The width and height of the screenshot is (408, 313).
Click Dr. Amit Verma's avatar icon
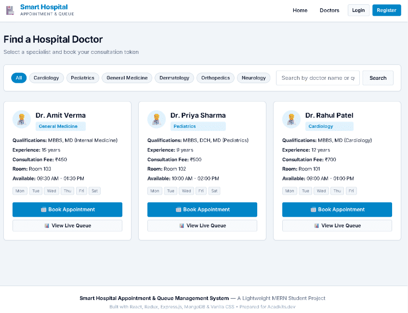(22, 119)
